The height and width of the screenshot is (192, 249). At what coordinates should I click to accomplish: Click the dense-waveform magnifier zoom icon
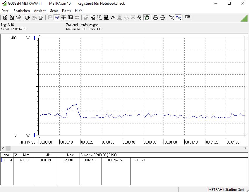171,18
